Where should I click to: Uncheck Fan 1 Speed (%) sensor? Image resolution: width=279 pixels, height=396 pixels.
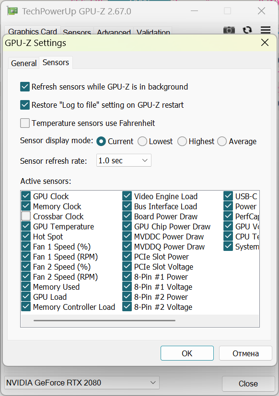26,247
